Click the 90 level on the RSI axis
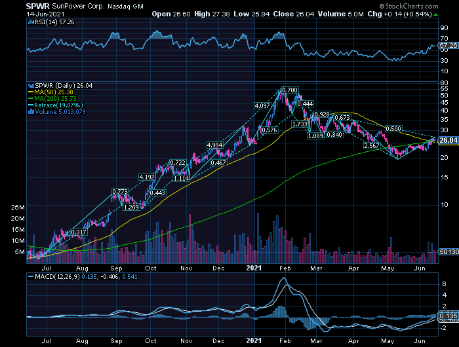 pyautogui.click(x=444, y=28)
